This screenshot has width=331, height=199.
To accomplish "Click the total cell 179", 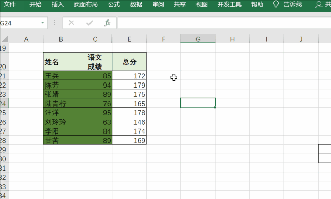I will pyautogui.click(x=129, y=85).
